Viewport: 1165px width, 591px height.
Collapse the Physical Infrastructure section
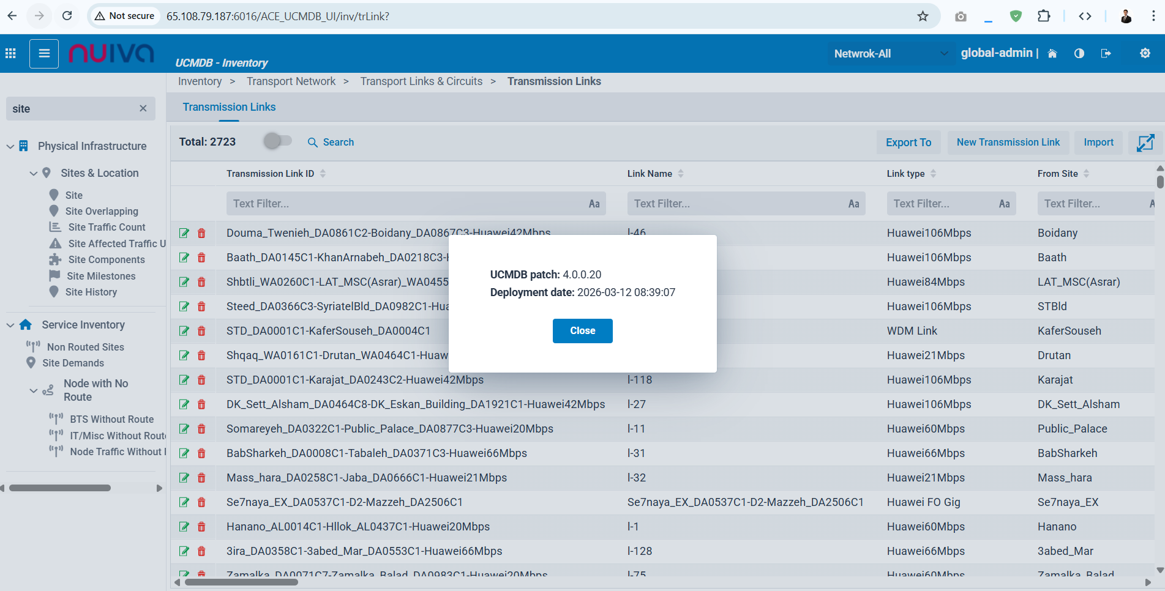coord(10,147)
